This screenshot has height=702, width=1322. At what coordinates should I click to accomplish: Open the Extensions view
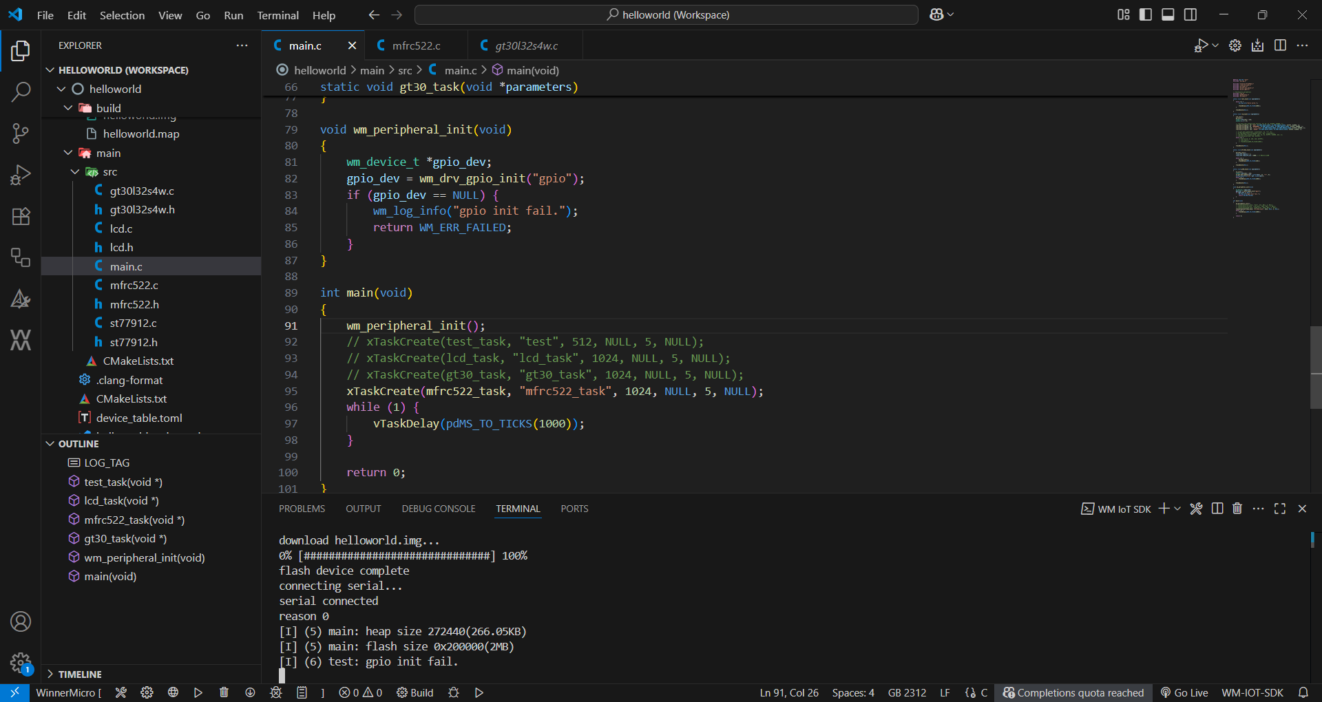pos(21,216)
